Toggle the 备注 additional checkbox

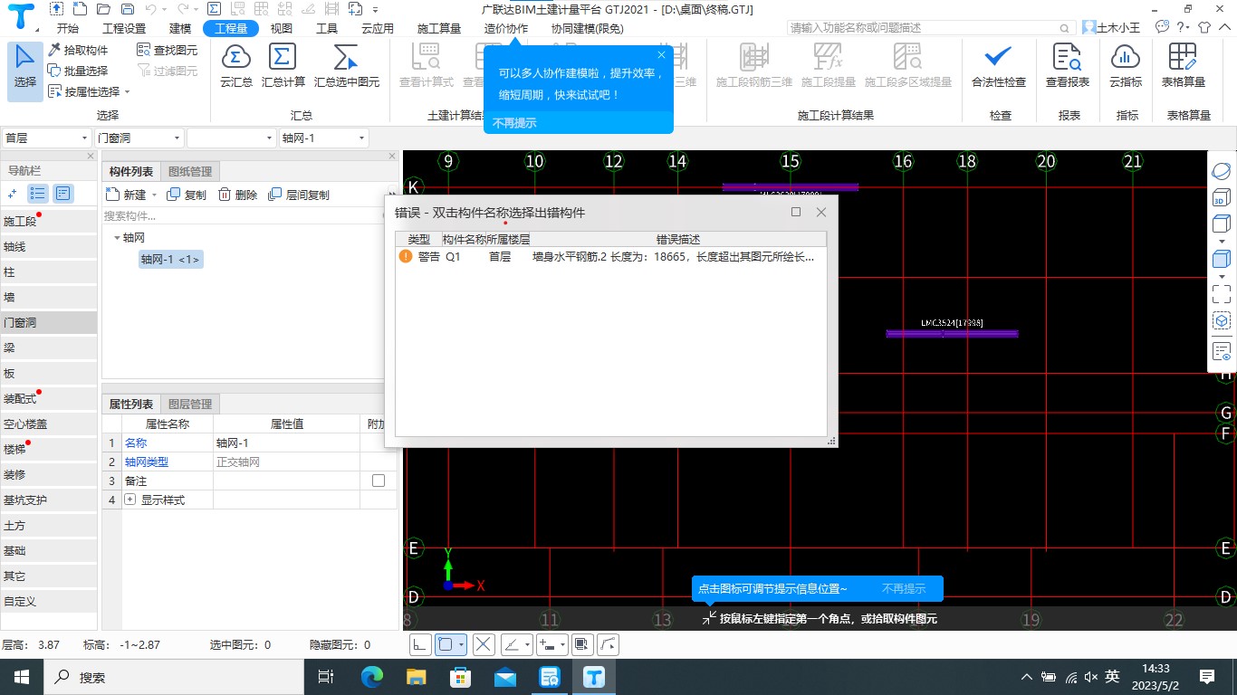click(379, 481)
